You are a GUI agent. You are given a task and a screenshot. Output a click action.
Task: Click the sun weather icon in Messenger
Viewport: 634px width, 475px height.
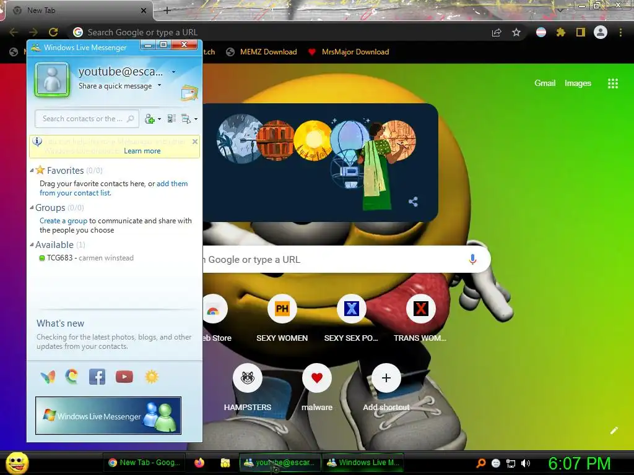pyautogui.click(x=152, y=377)
